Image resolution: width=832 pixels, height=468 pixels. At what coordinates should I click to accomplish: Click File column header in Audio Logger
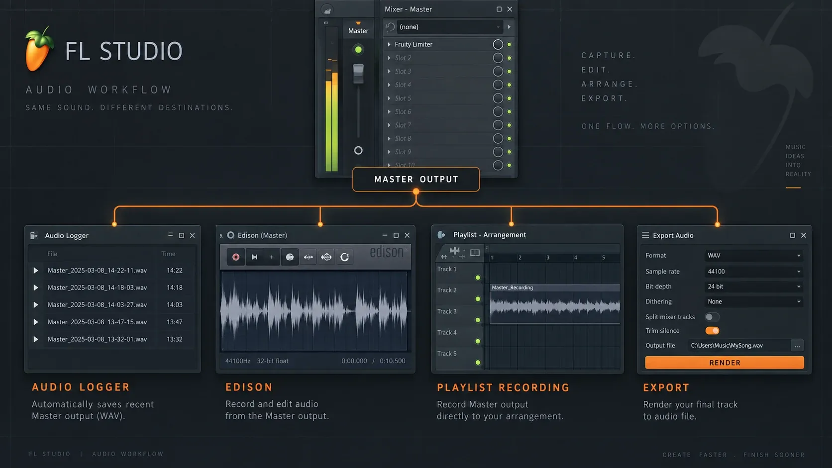coord(52,254)
